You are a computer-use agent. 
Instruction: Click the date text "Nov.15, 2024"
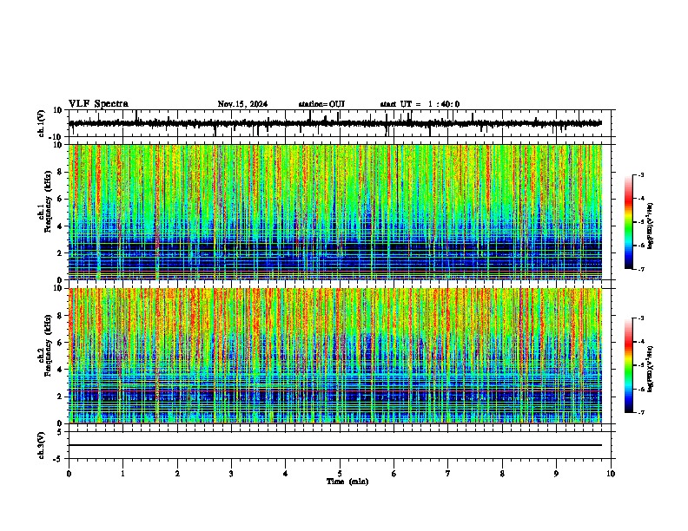(242, 104)
